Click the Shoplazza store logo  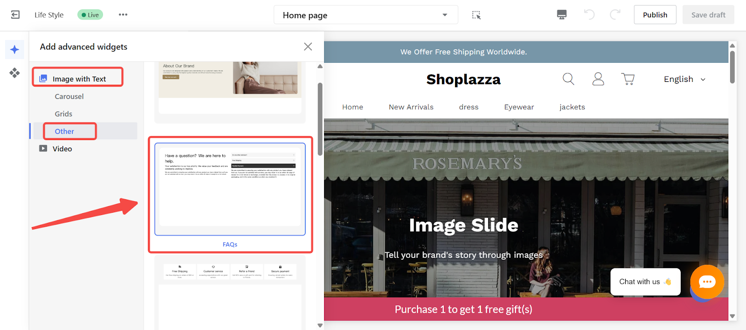(x=463, y=80)
